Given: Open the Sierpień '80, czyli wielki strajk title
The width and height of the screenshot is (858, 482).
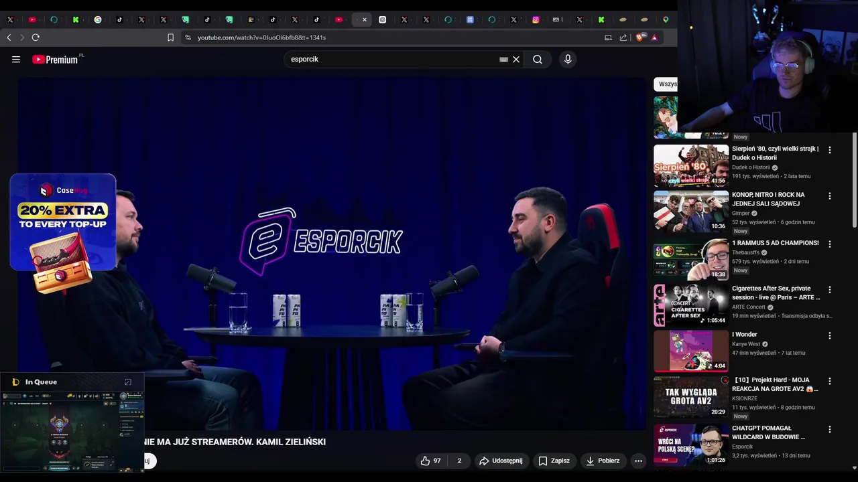Looking at the screenshot, I should pyautogui.click(x=776, y=153).
